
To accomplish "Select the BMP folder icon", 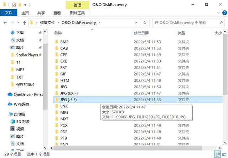I will [x=57, y=42].
